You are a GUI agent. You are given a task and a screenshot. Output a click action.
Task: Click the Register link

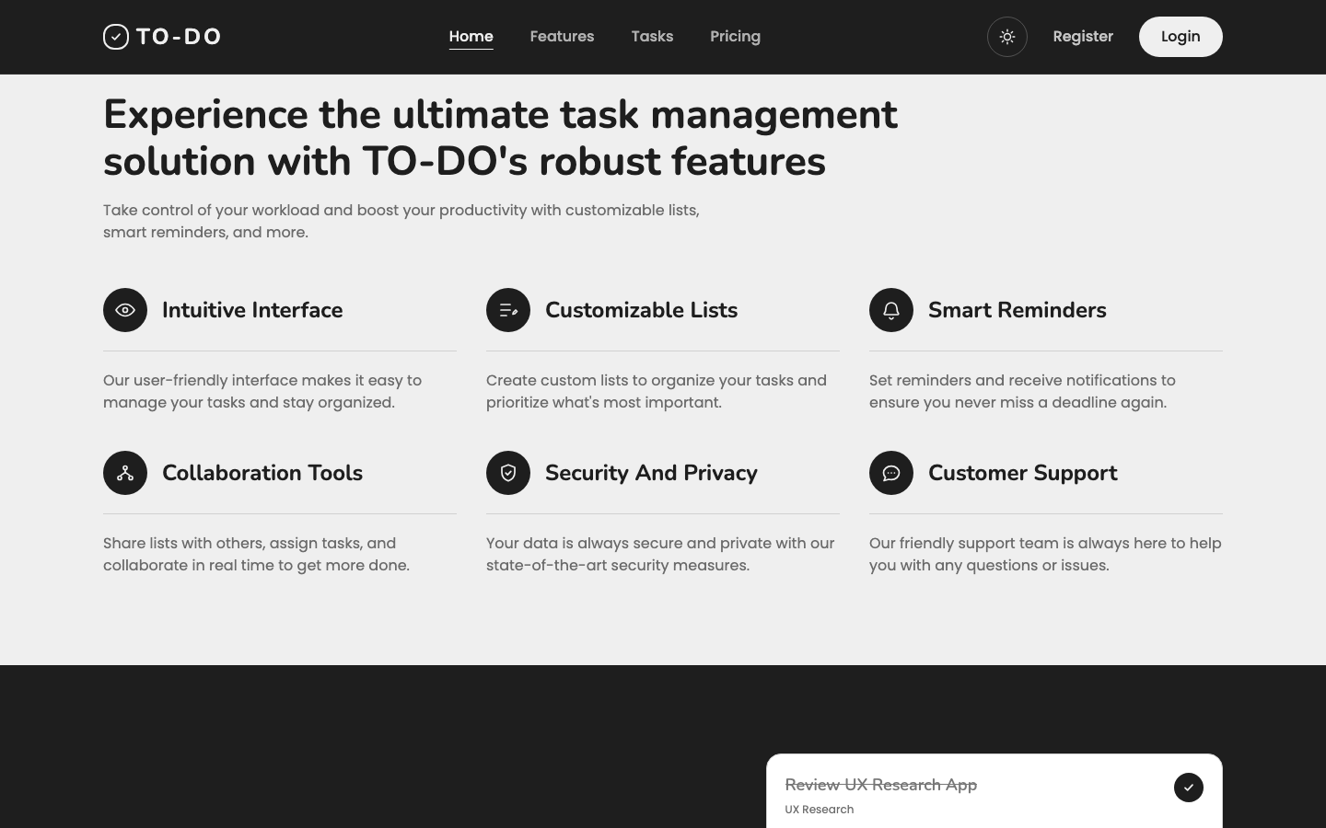(x=1083, y=37)
